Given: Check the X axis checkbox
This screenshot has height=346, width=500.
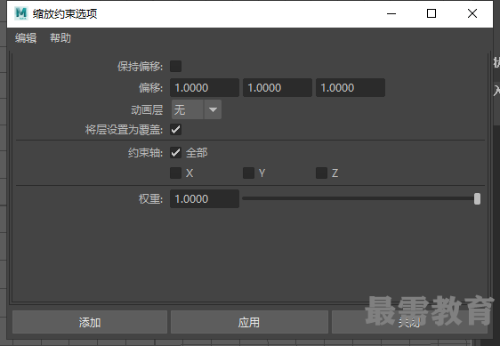Looking at the screenshot, I should pos(175,173).
